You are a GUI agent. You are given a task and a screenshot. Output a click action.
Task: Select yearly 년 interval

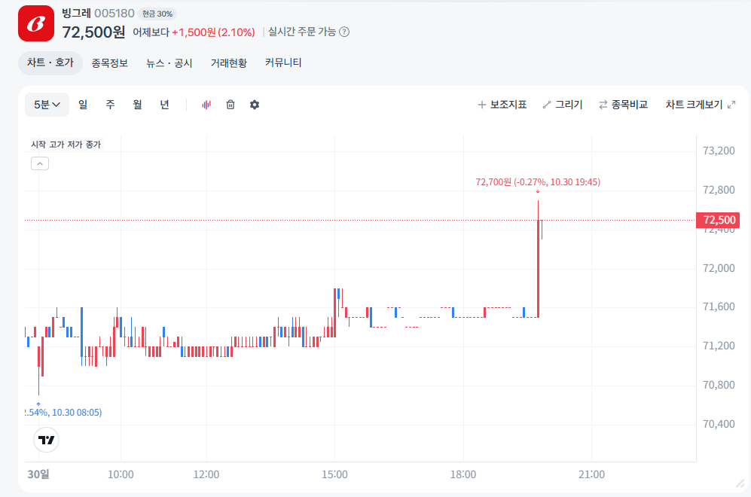[164, 105]
